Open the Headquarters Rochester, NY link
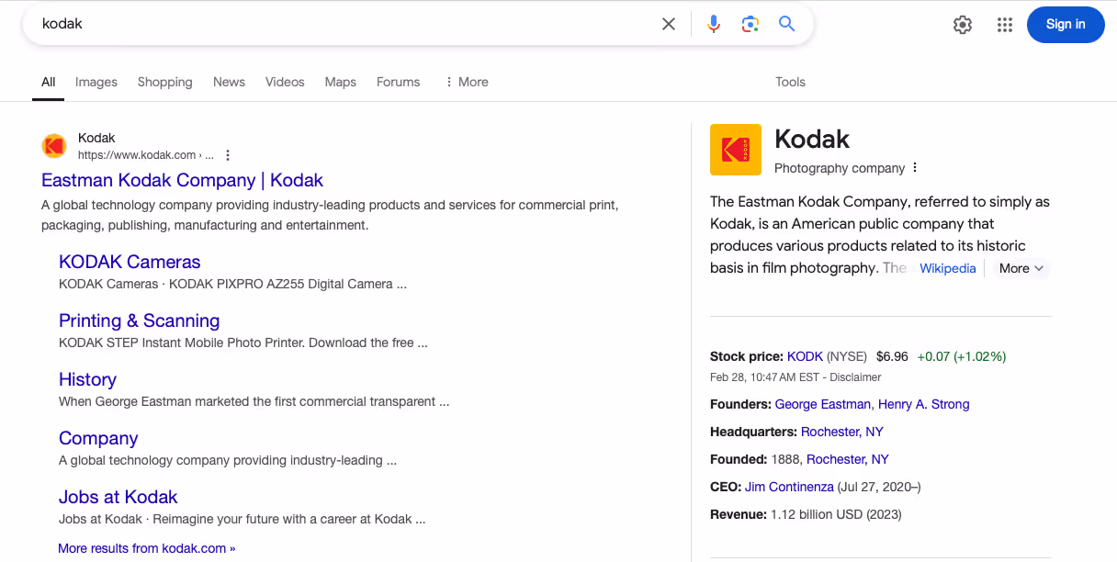Viewport: 1117px width, 562px height. [x=842, y=432]
